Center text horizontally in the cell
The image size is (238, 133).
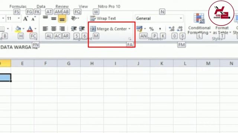click(x=54, y=29)
